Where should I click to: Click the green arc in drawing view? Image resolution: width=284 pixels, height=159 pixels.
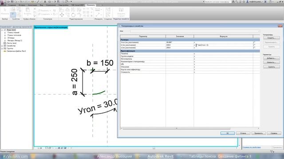[99, 93]
